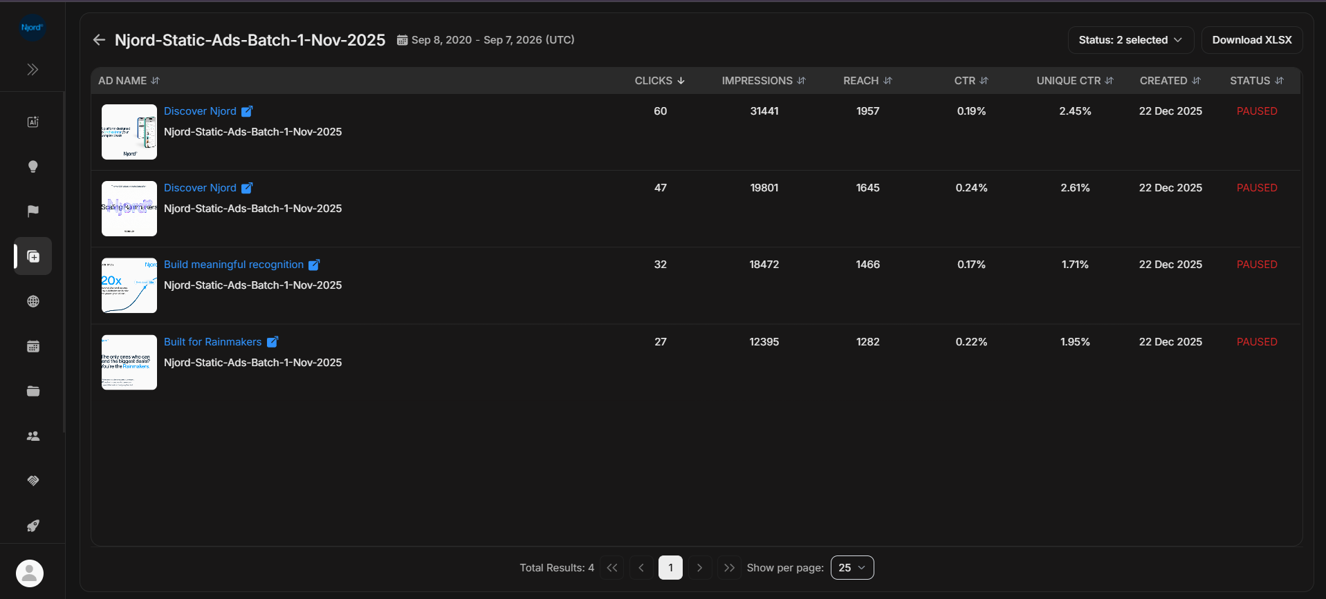Sort by CLICKS column header
Image resolution: width=1326 pixels, height=599 pixels.
[x=660, y=81]
